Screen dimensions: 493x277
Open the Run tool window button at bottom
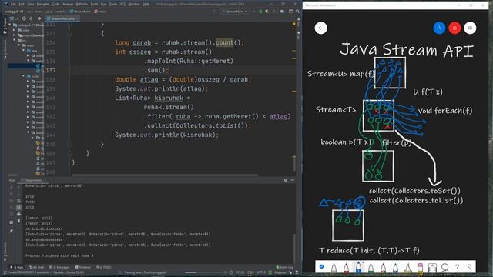click(17, 267)
